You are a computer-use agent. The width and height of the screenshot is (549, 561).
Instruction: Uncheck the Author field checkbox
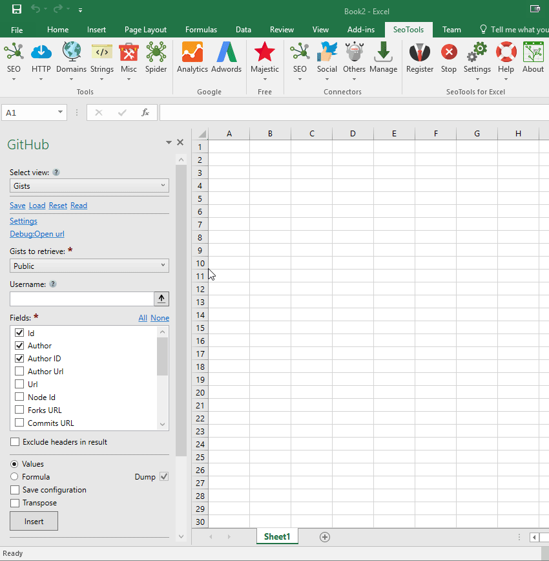tap(19, 346)
